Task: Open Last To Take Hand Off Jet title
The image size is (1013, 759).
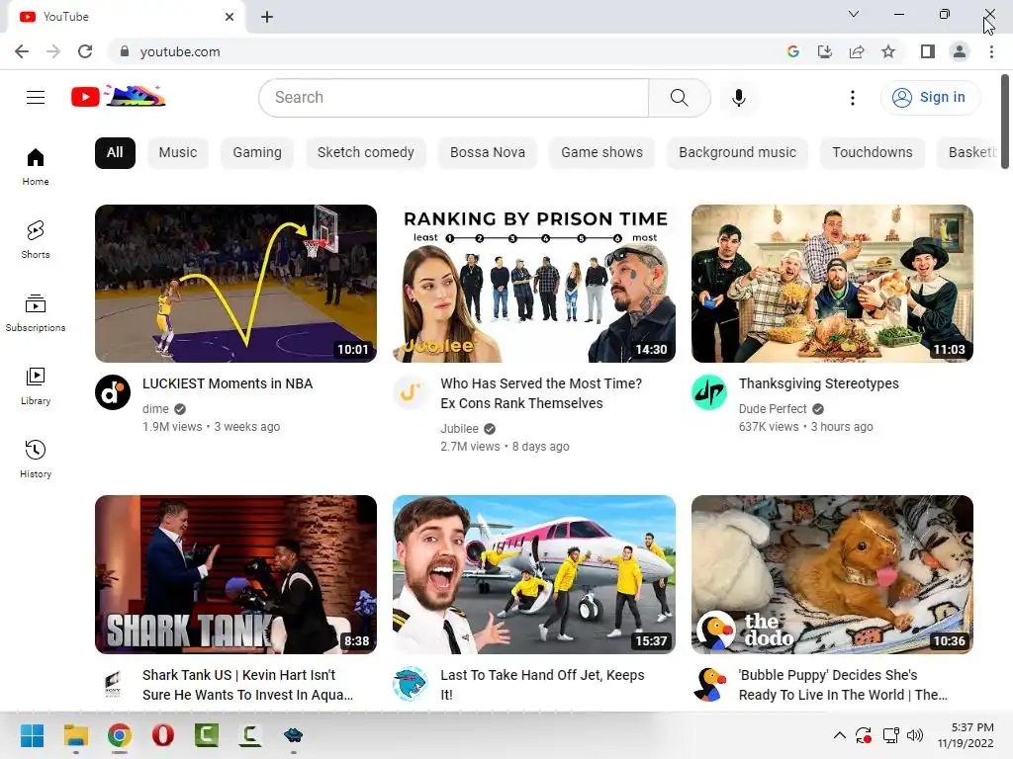Action: click(x=543, y=685)
